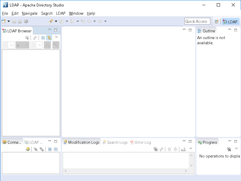The width and height of the screenshot is (241, 181).
Task: Select the Connections tab
Action: pyautogui.click(x=12, y=142)
